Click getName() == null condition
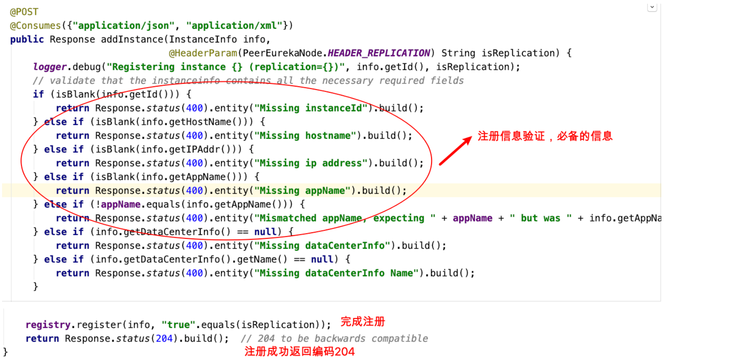The image size is (749, 362). 285,259
